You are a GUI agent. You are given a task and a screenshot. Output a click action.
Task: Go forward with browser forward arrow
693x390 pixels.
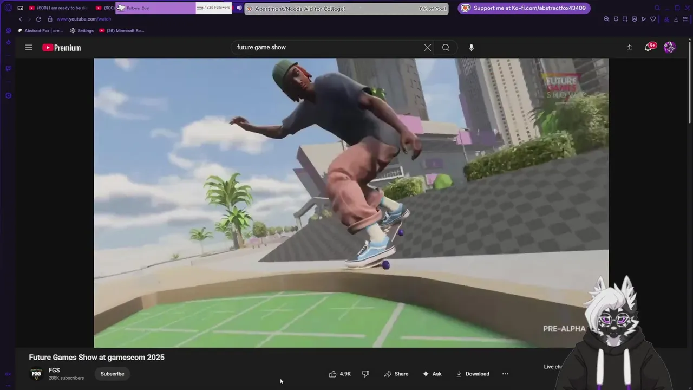pyautogui.click(x=29, y=19)
